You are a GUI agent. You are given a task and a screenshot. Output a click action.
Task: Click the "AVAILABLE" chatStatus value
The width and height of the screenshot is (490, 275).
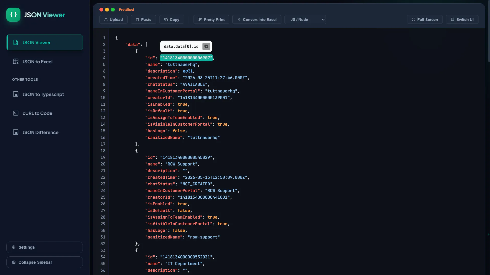pyautogui.click(x=194, y=84)
